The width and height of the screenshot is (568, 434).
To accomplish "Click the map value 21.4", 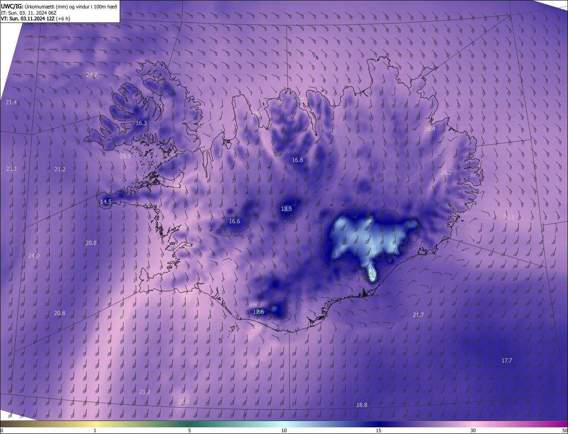I will tap(11, 103).
